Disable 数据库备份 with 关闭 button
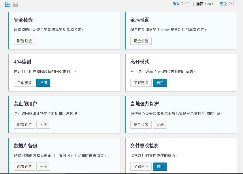Screen dimensions: 243x174 pyautogui.click(x=43, y=167)
